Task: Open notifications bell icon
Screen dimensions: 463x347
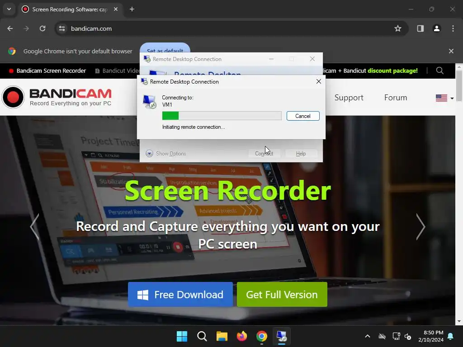Action: click(x=451, y=336)
